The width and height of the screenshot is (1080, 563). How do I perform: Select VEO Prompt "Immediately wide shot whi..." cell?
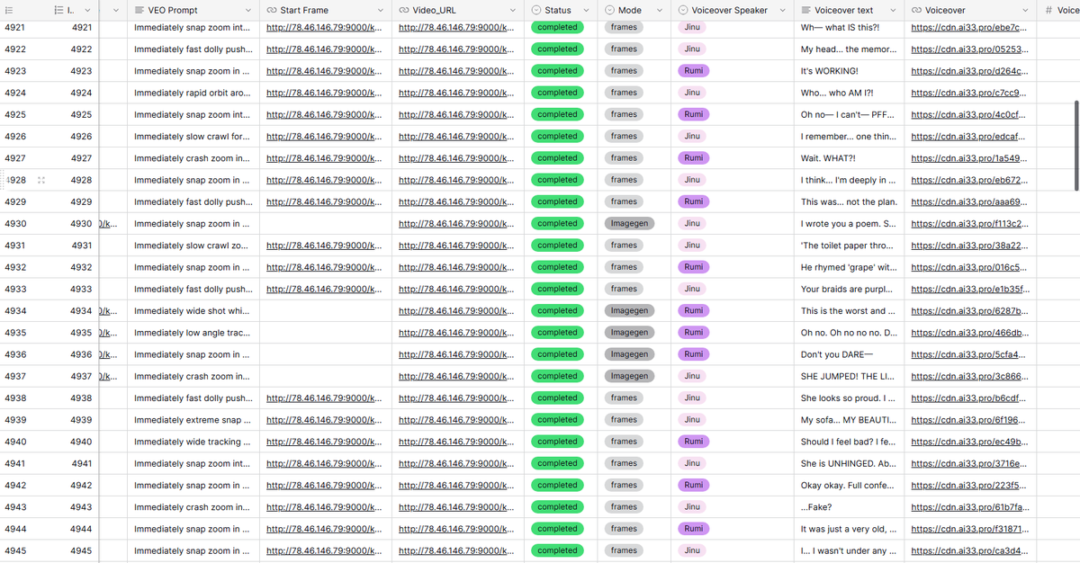tap(193, 310)
